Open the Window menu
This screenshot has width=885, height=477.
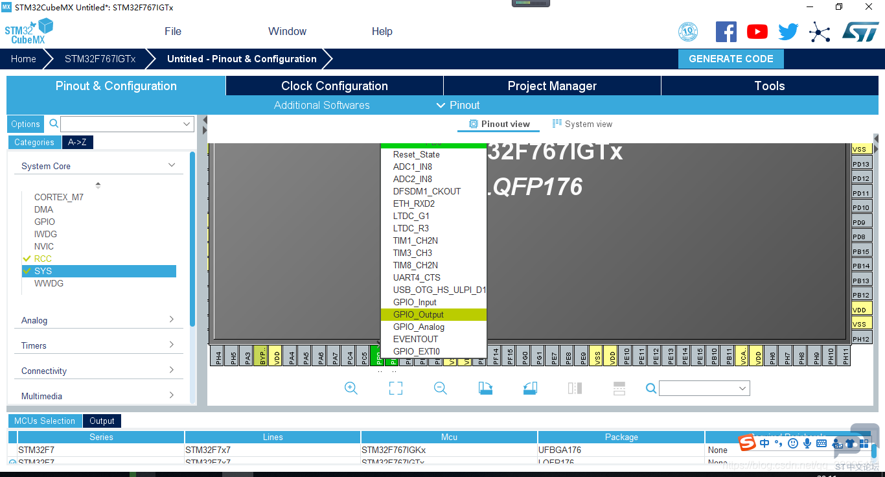click(x=288, y=31)
